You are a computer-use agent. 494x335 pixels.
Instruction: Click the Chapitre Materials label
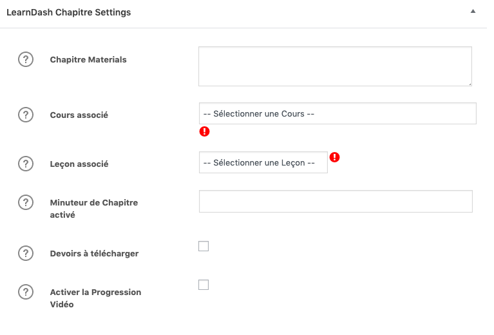(88, 59)
